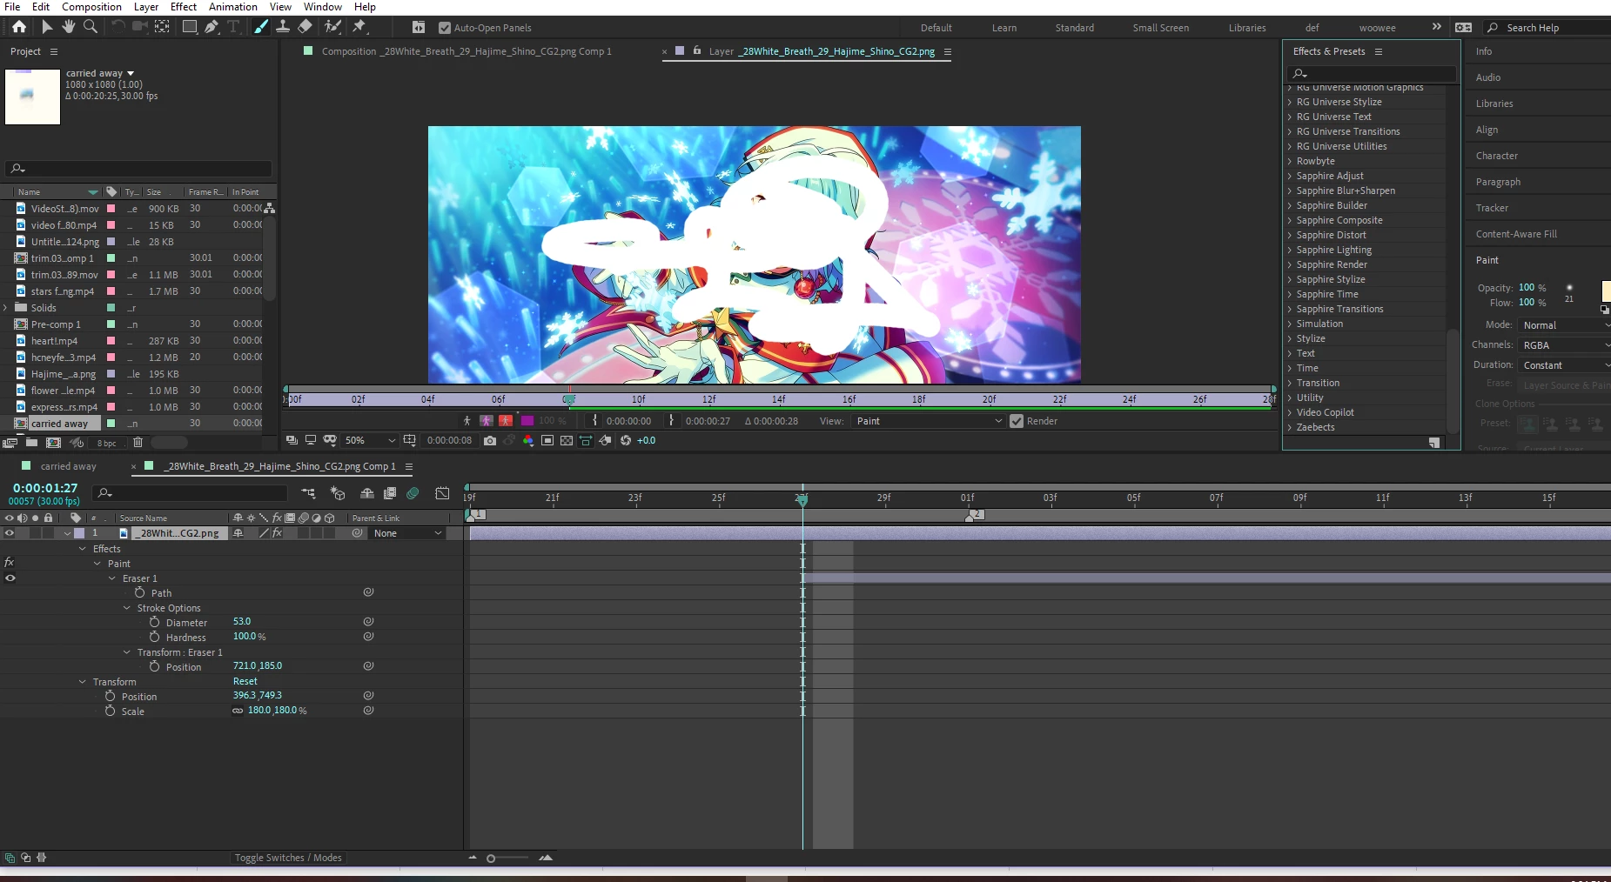This screenshot has height=882, width=1611.
Task: Open the paint Mode Normal dropdown
Action: (1564, 324)
